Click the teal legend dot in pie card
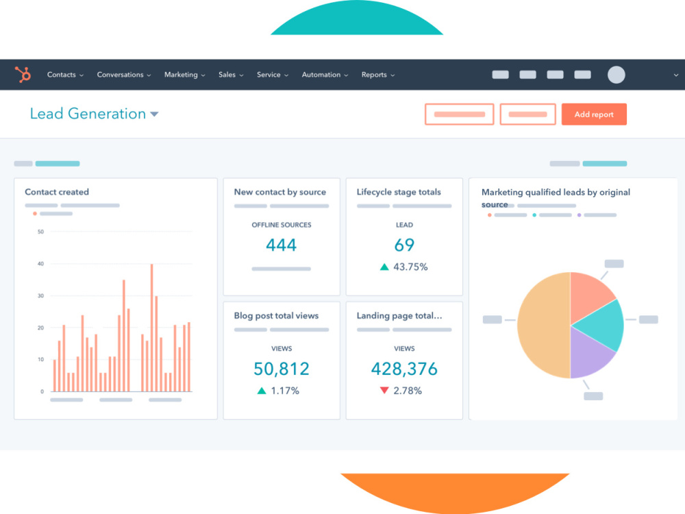Viewport: 685px width, 514px height. coord(534,215)
